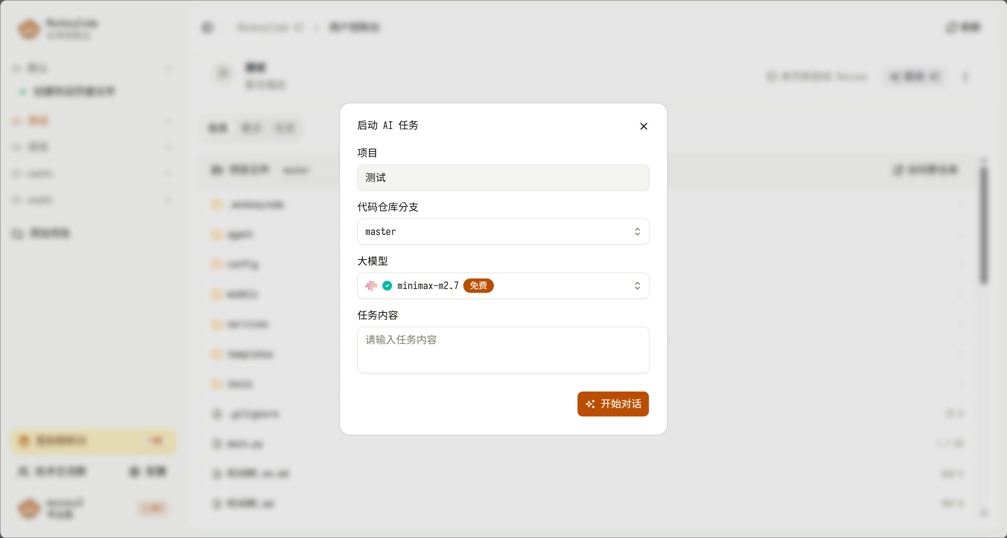Click the 项目 field showing 测试
This screenshot has height=538, width=1007.
tap(503, 177)
